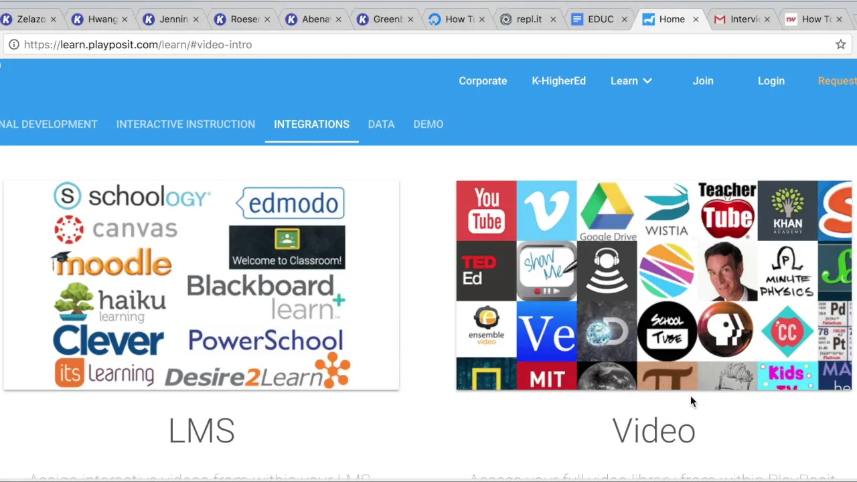
Task: Click the Google Classroom welcome image
Action: (287, 247)
